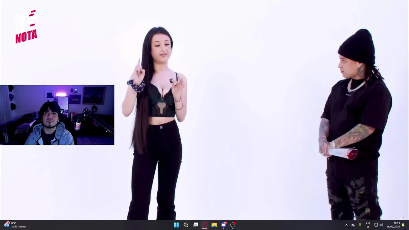Open File Explorer from the taskbar
Viewport: 409px width, 230px height.
point(214,225)
